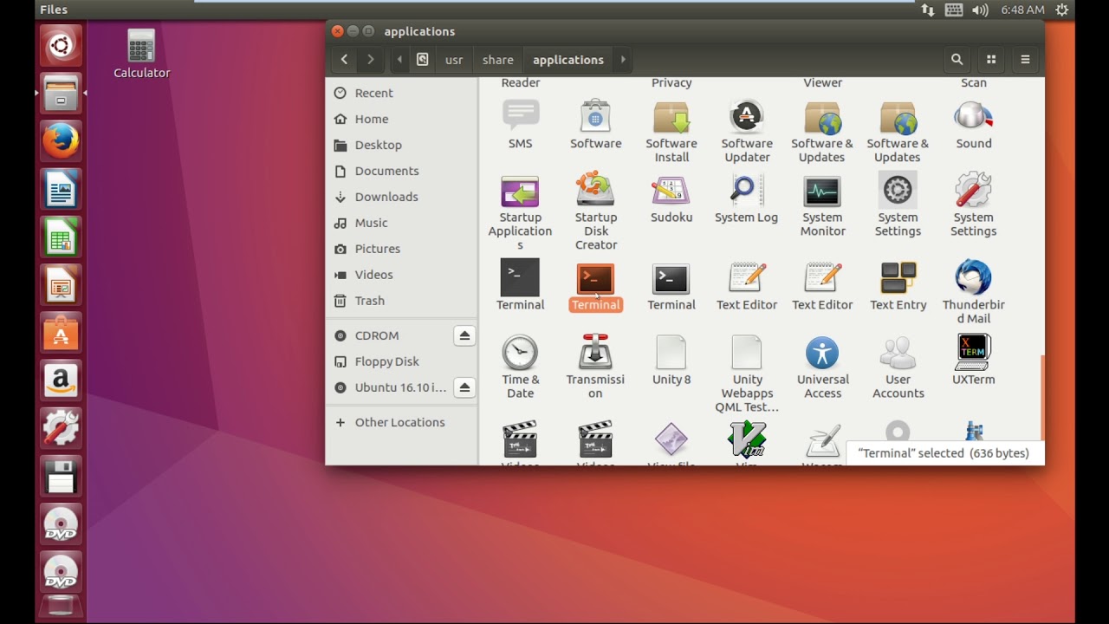Switch to grid view layout
1109x624 pixels.
click(x=990, y=59)
